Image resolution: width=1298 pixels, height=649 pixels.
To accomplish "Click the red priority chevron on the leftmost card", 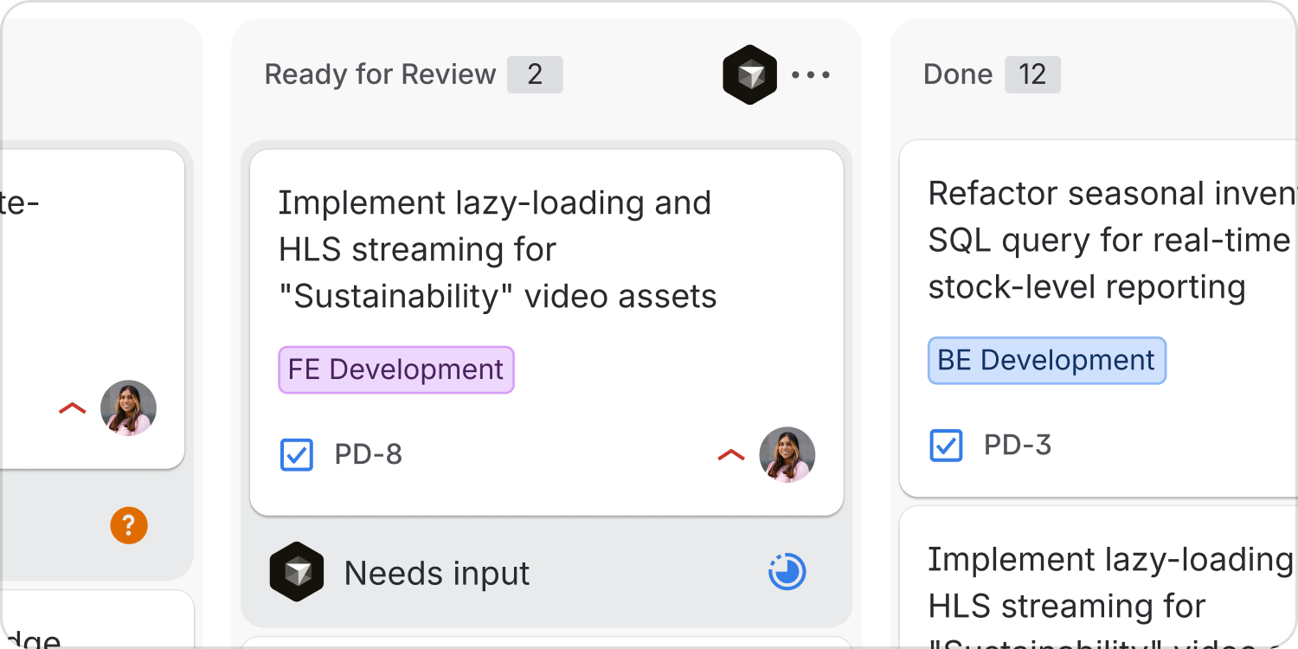I will [x=73, y=408].
